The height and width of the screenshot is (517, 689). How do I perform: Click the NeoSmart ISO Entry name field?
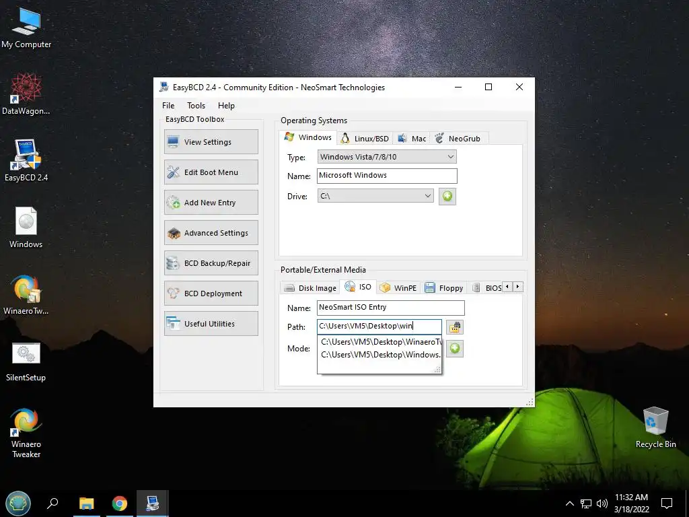(390, 307)
